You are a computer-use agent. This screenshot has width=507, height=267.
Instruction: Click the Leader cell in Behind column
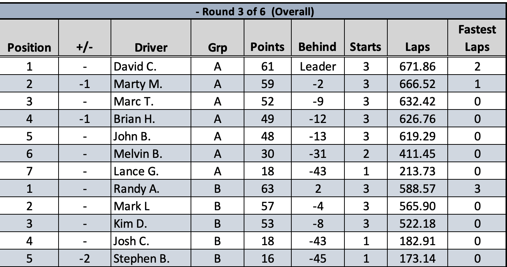pyautogui.click(x=315, y=67)
